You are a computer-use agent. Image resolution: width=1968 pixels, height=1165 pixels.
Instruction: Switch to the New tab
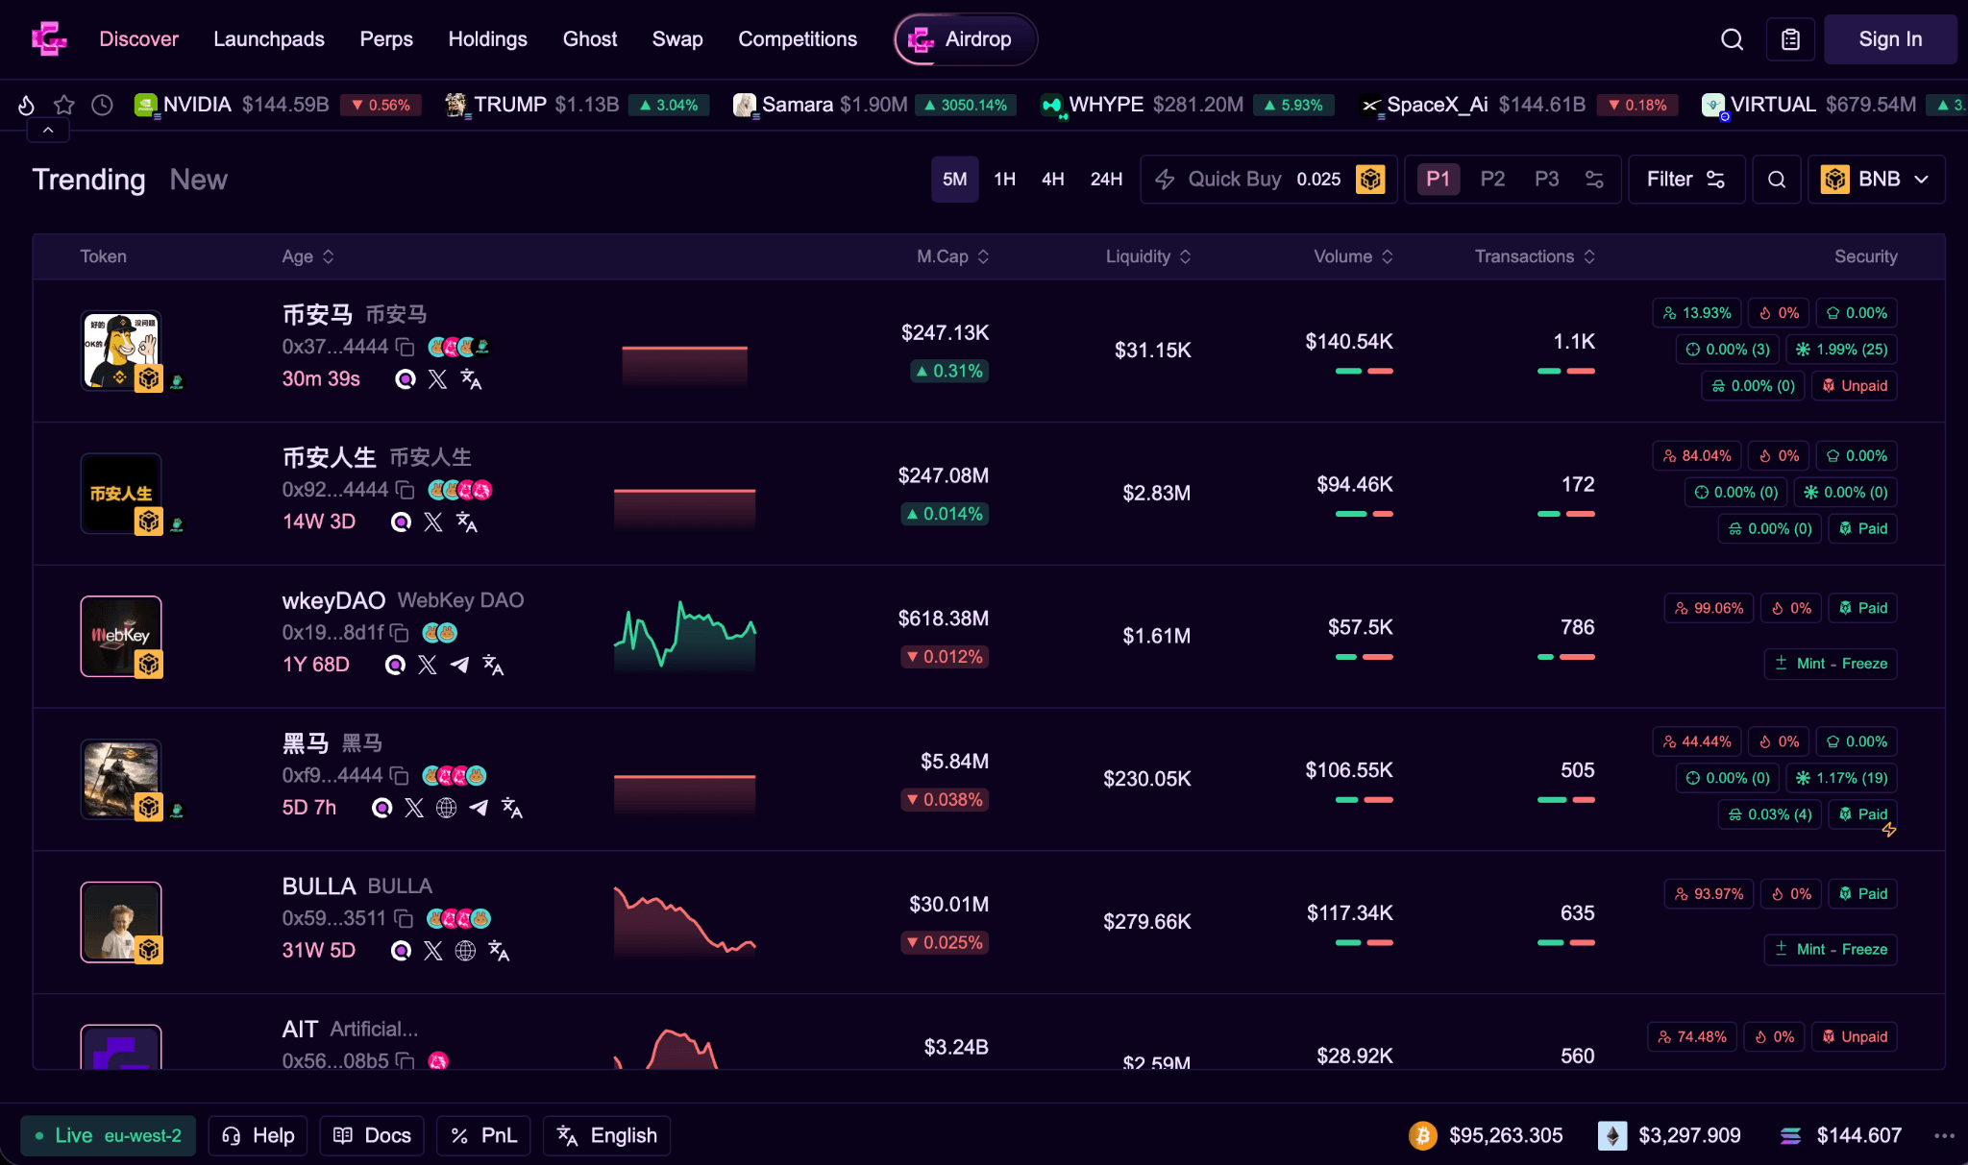point(198,180)
